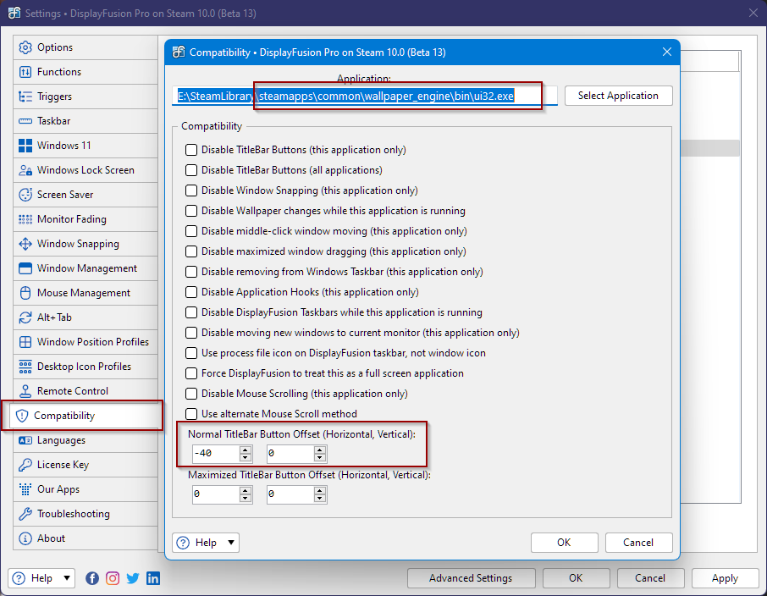Click the Facebook icon in bottom bar

point(92,578)
